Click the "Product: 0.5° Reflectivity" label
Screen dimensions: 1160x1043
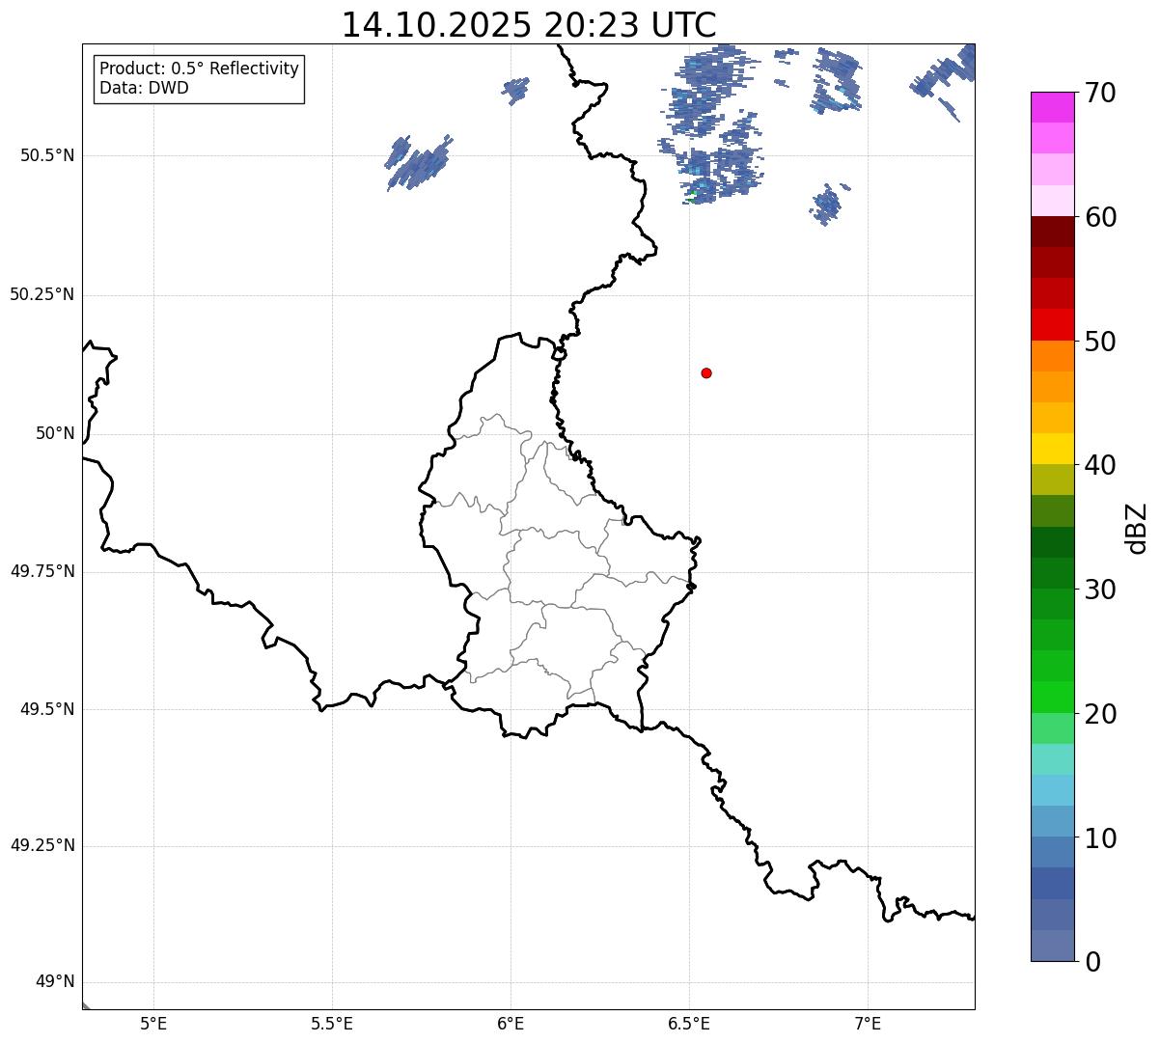(x=199, y=69)
